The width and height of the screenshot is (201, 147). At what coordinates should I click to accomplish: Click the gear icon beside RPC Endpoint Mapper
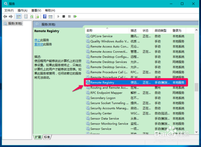click(88, 93)
